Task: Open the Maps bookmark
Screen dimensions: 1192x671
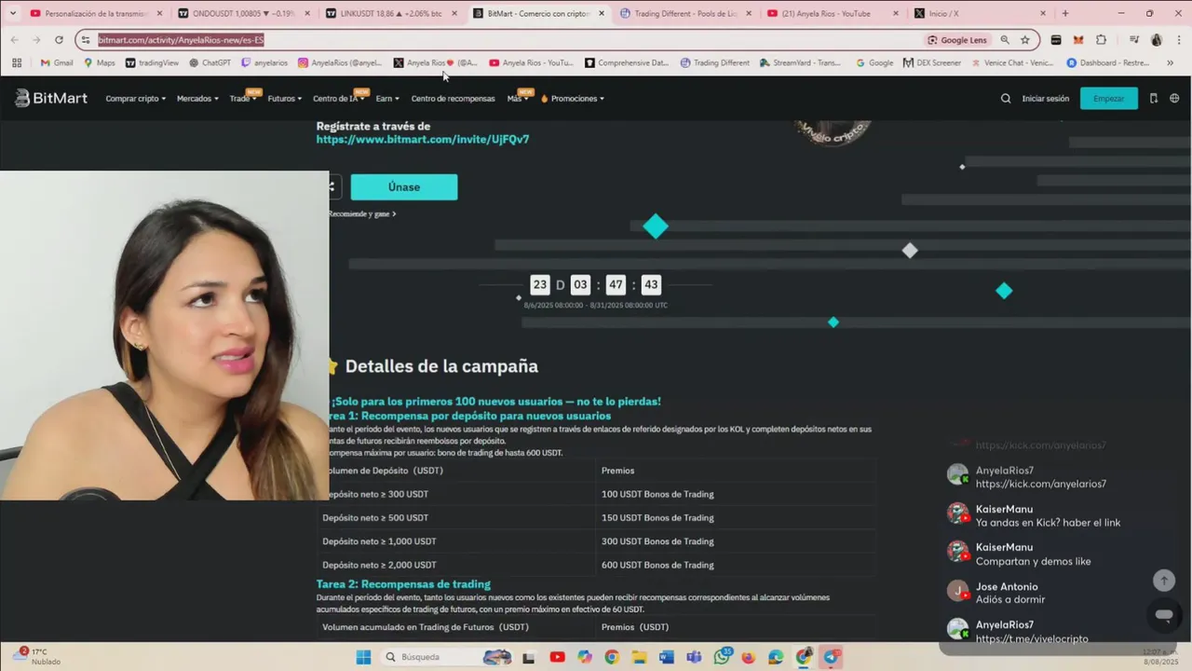Action: point(100,62)
